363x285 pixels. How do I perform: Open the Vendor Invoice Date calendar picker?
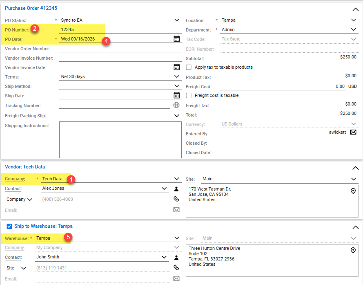(177, 67)
